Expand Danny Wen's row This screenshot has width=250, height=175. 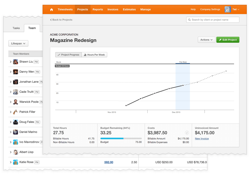(x=11, y=72)
